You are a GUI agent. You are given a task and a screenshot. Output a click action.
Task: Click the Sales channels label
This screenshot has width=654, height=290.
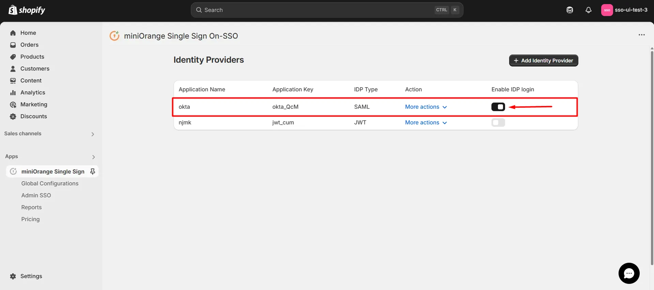[23, 134]
